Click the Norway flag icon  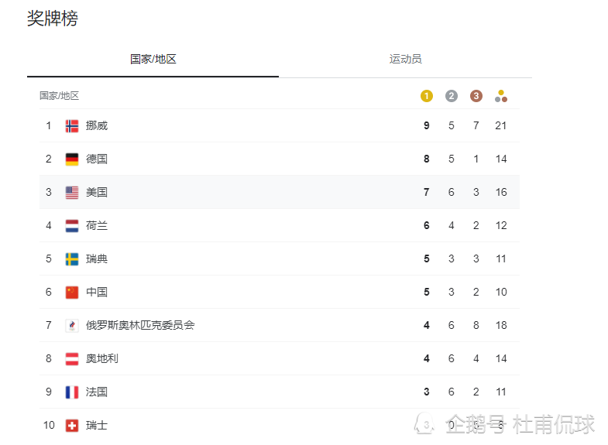point(72,125)
